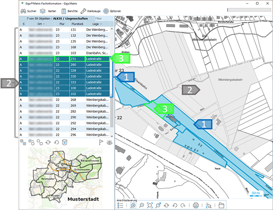The height and width of the screenshot is (210, 273).
Task: Click the print map icon
Action: click(x=196, y=205)
